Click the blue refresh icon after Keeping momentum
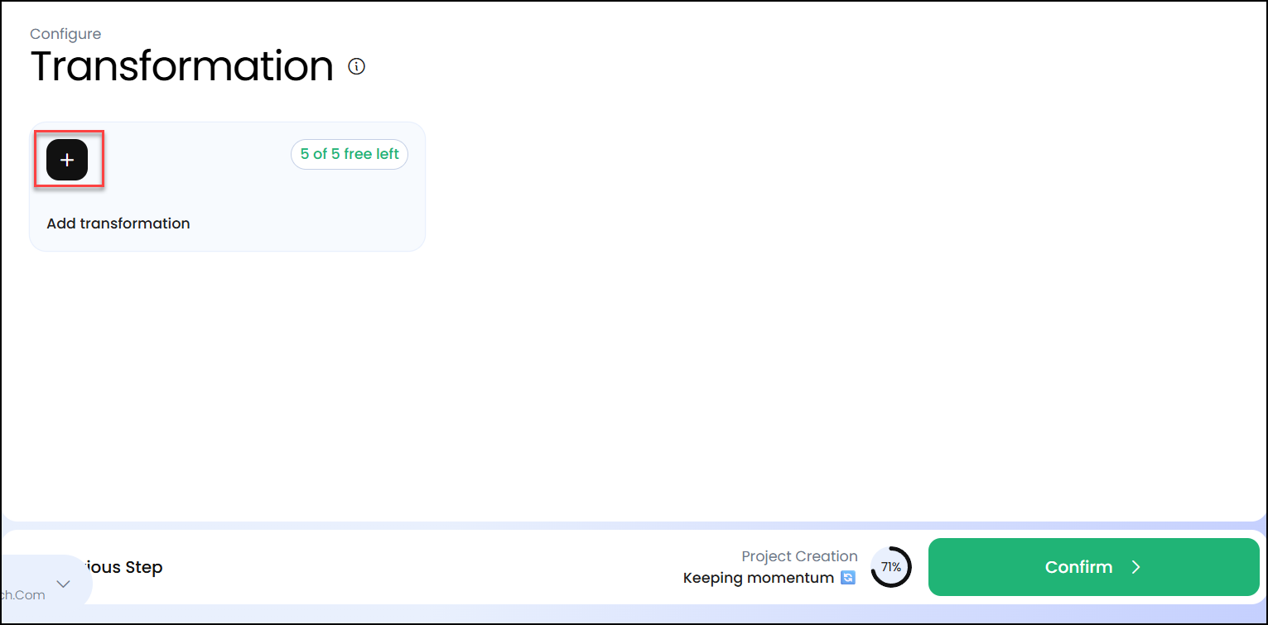The height and width of the screenshot is (625, 1268). [848, 578]
